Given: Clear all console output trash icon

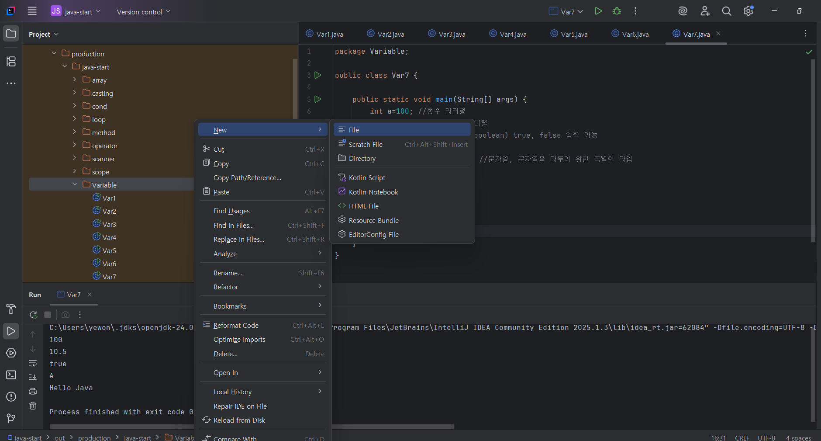Looking at the screenshot, I should click(x=33, y=406).
